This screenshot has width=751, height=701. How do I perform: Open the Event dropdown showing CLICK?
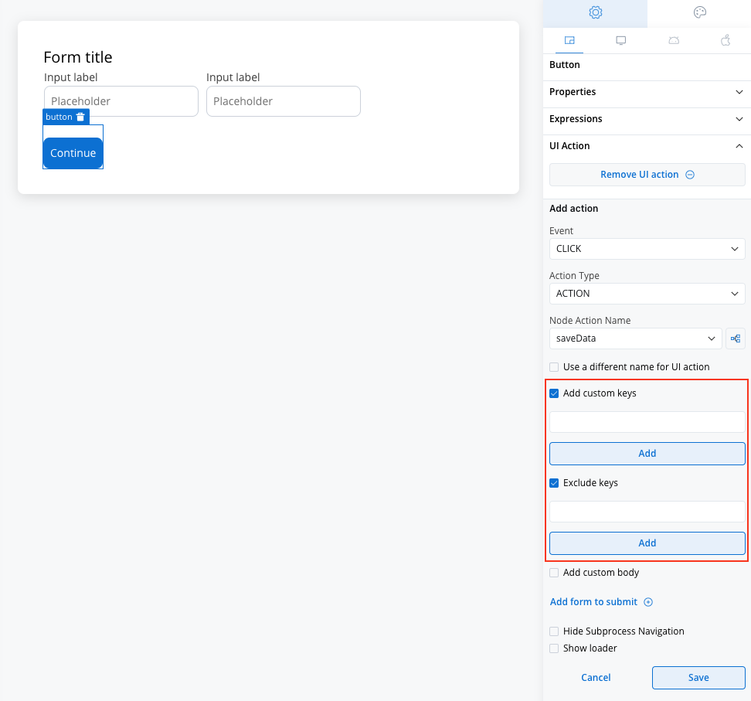647,249
